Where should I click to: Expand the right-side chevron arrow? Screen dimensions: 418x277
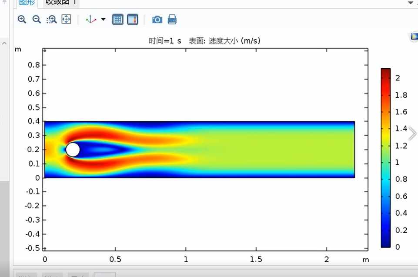click(412, 133)
